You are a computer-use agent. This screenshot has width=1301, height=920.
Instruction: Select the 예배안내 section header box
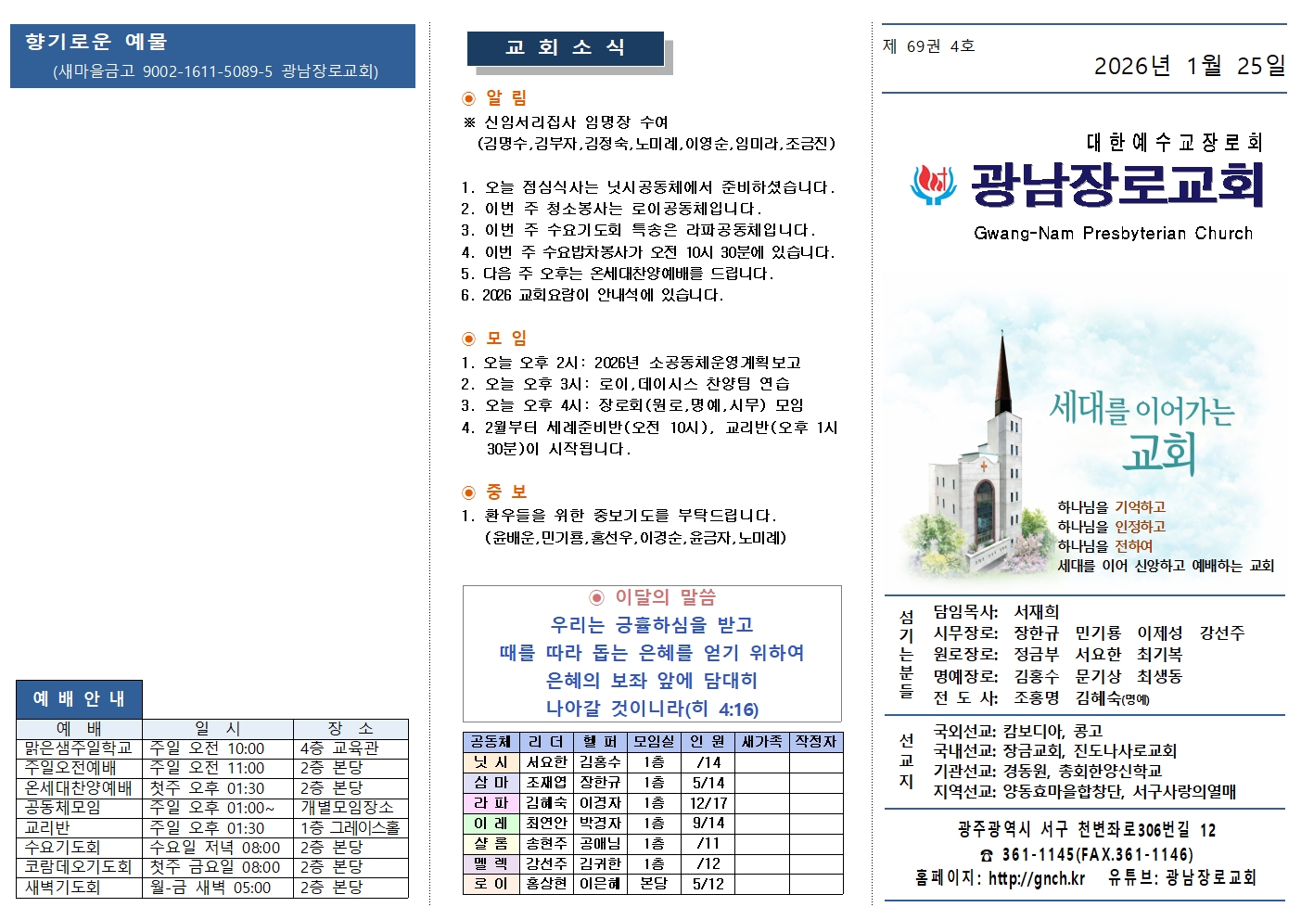tap(79, 698)
